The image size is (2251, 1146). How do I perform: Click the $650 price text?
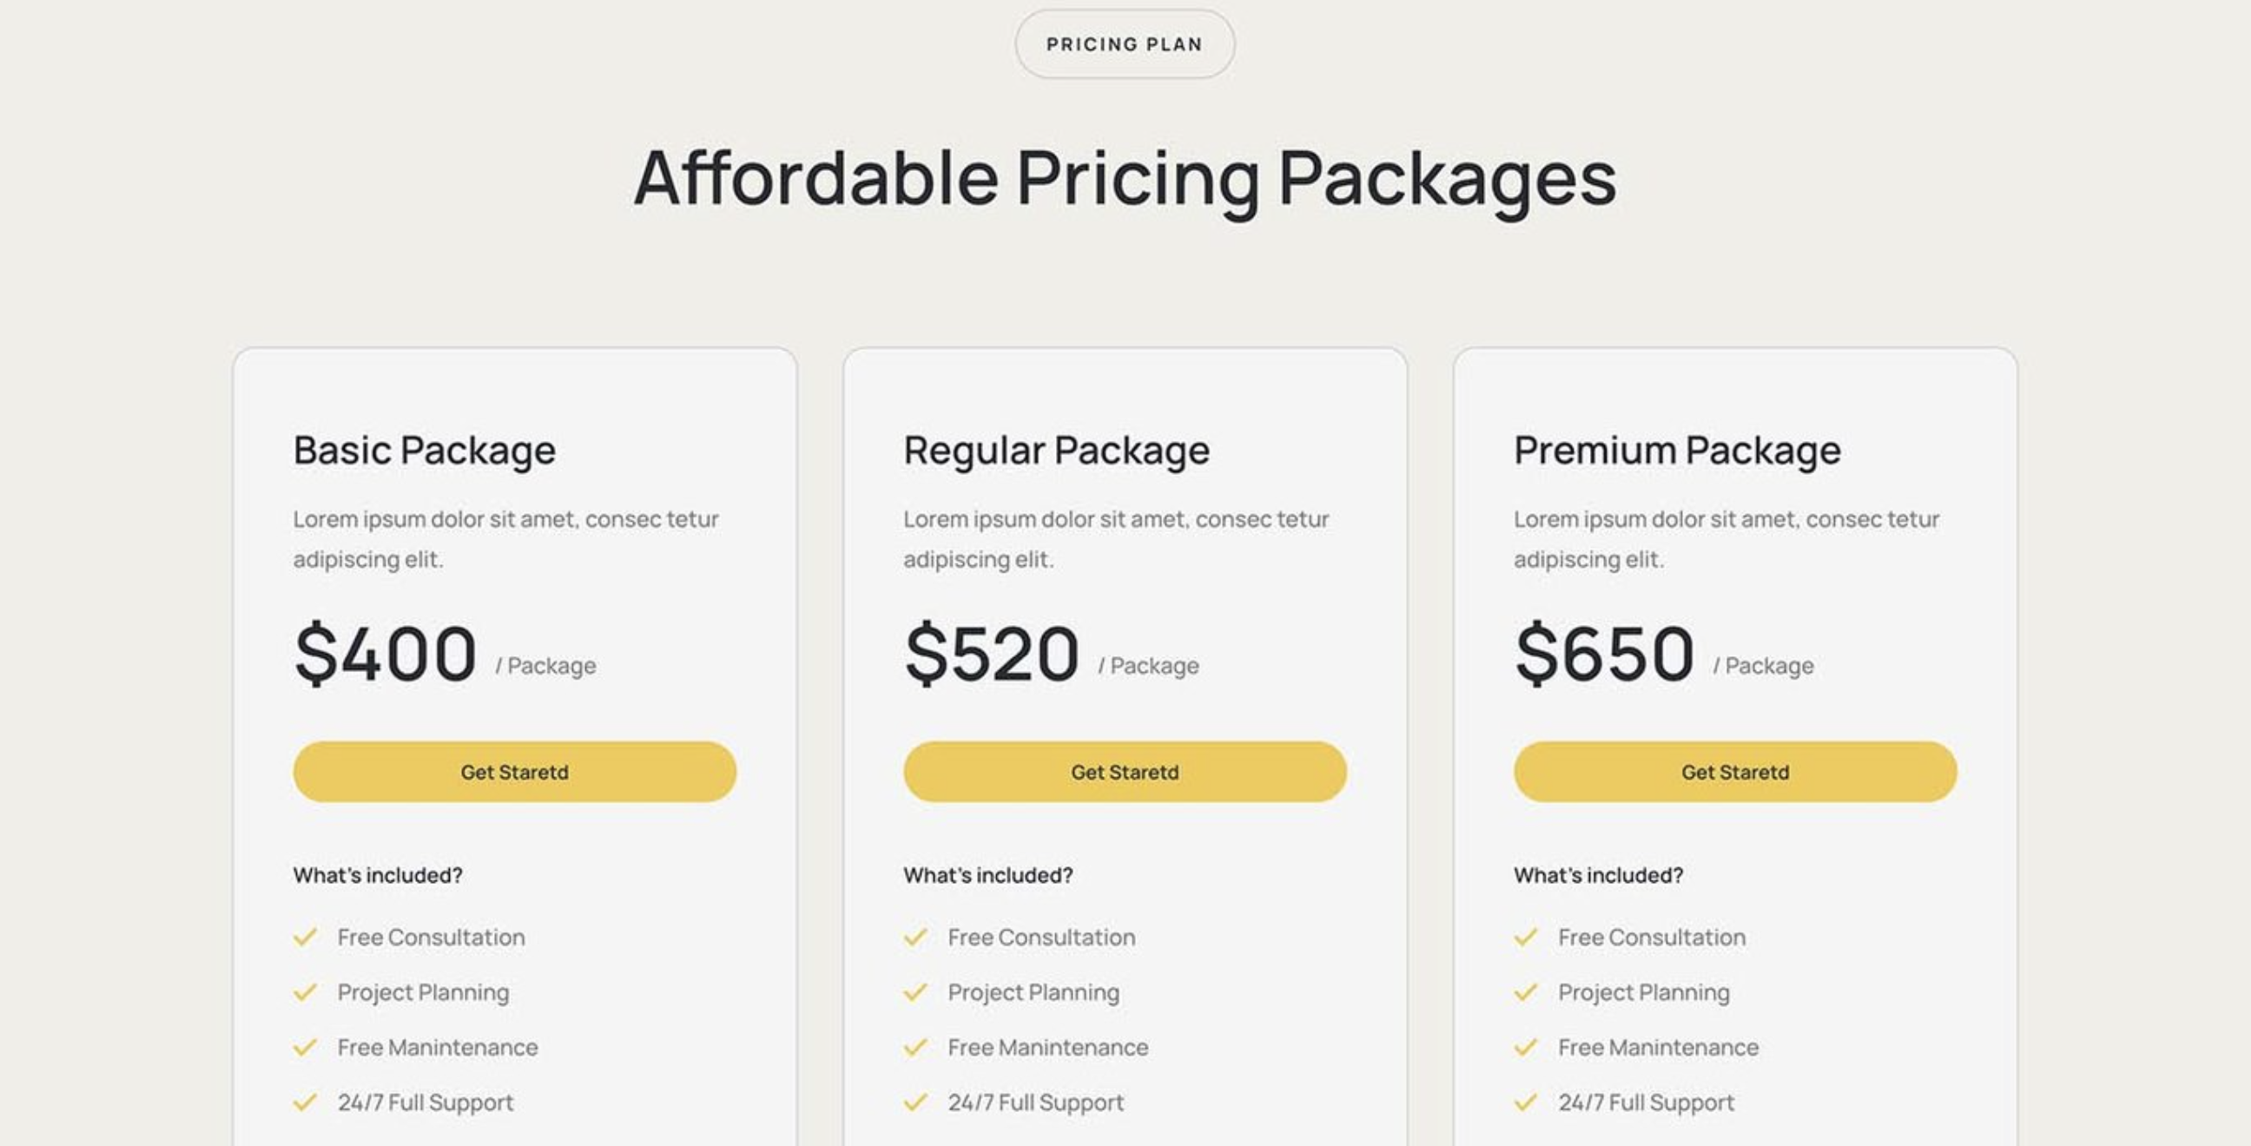1604,654
